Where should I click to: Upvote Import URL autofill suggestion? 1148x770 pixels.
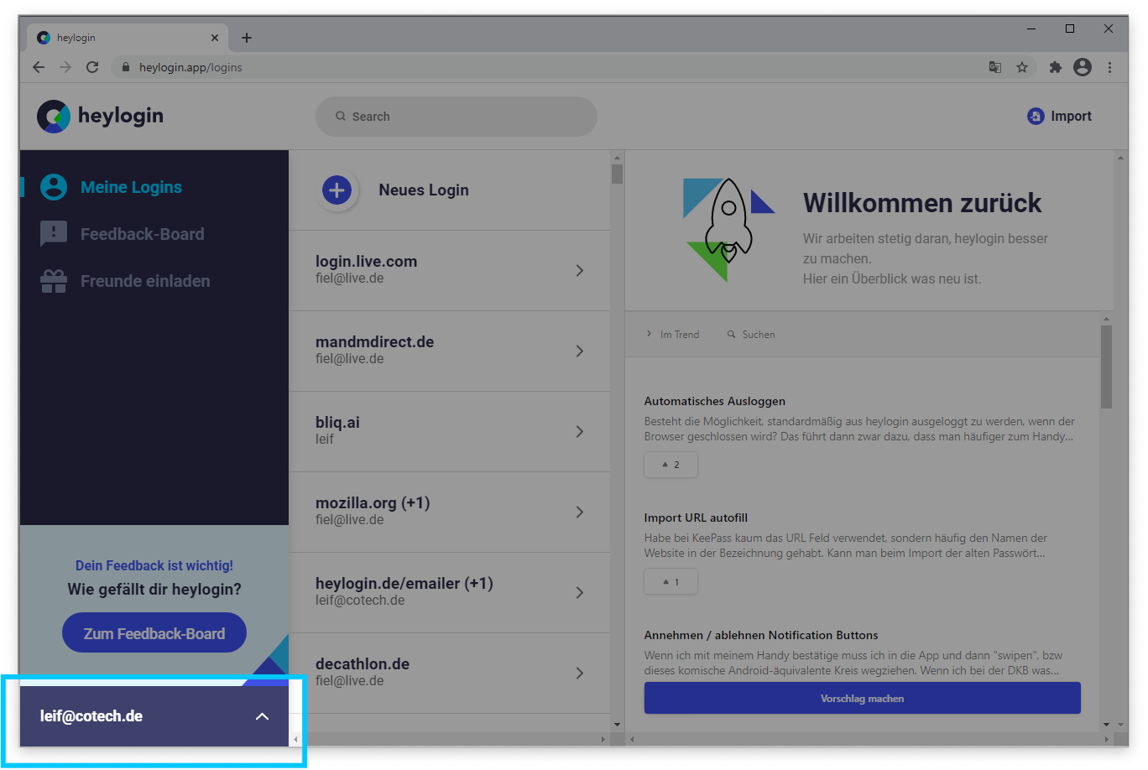tap(671, 581)
